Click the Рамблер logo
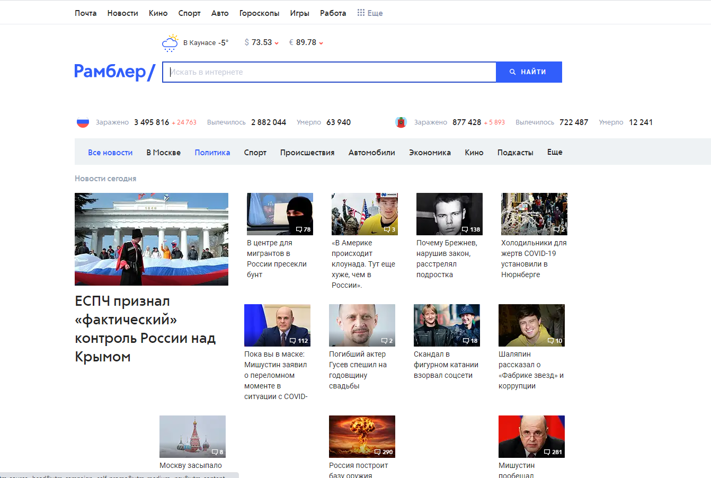The height and width of the screenshot is (478, 711). point(114,72)
